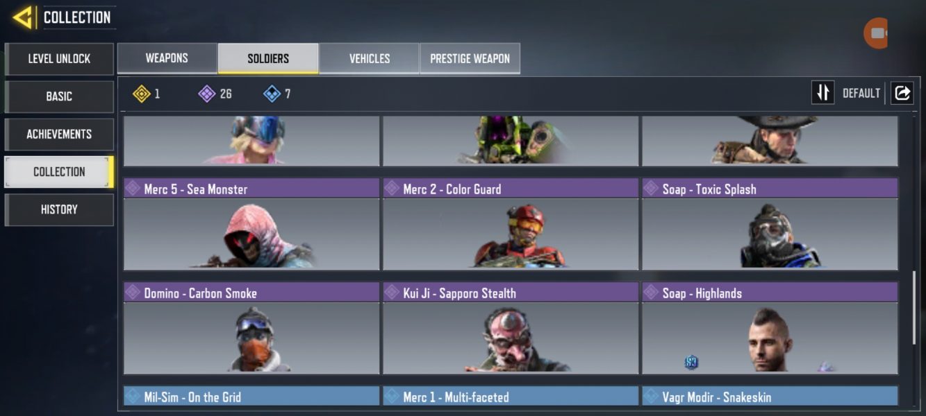Click the yellow back arrow icon
926x416 pixels.
click(x=23, y=17)
